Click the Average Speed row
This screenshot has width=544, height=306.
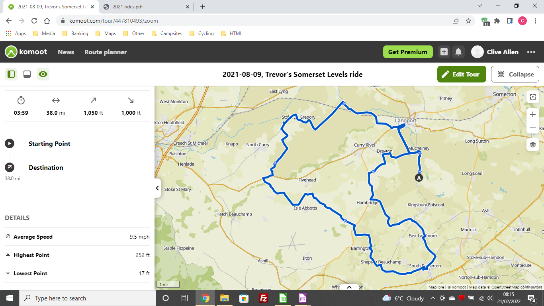click(x=77, y=237)
